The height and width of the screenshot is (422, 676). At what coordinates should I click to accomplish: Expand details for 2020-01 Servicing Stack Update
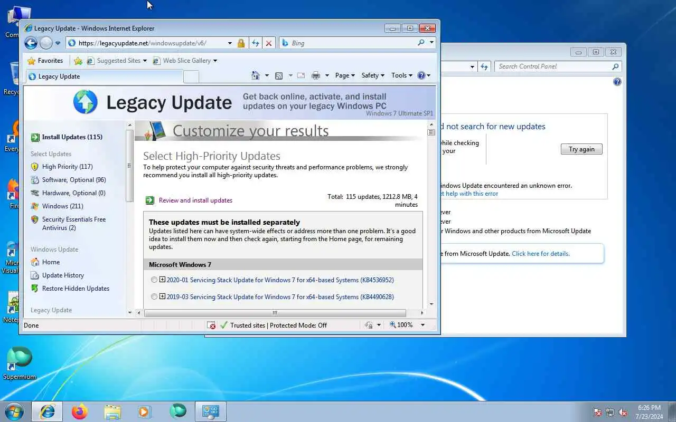(x=162, y=280)
